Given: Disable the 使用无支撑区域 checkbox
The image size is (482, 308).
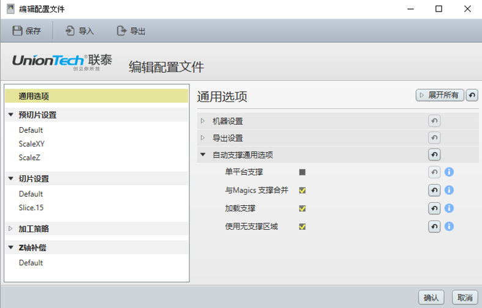Looking at the screenshot, I should click(302, 227).
